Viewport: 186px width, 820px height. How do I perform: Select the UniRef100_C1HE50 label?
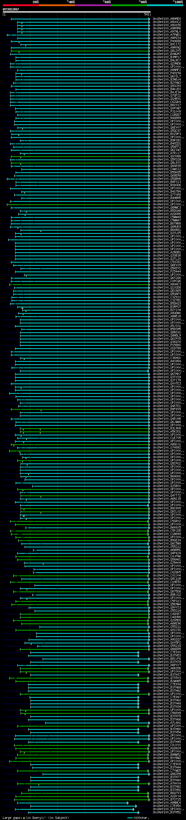[167, 582]
